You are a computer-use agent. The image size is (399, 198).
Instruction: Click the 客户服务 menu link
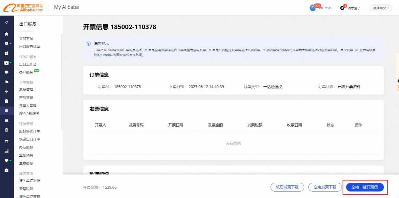click(x=26, y=72)
